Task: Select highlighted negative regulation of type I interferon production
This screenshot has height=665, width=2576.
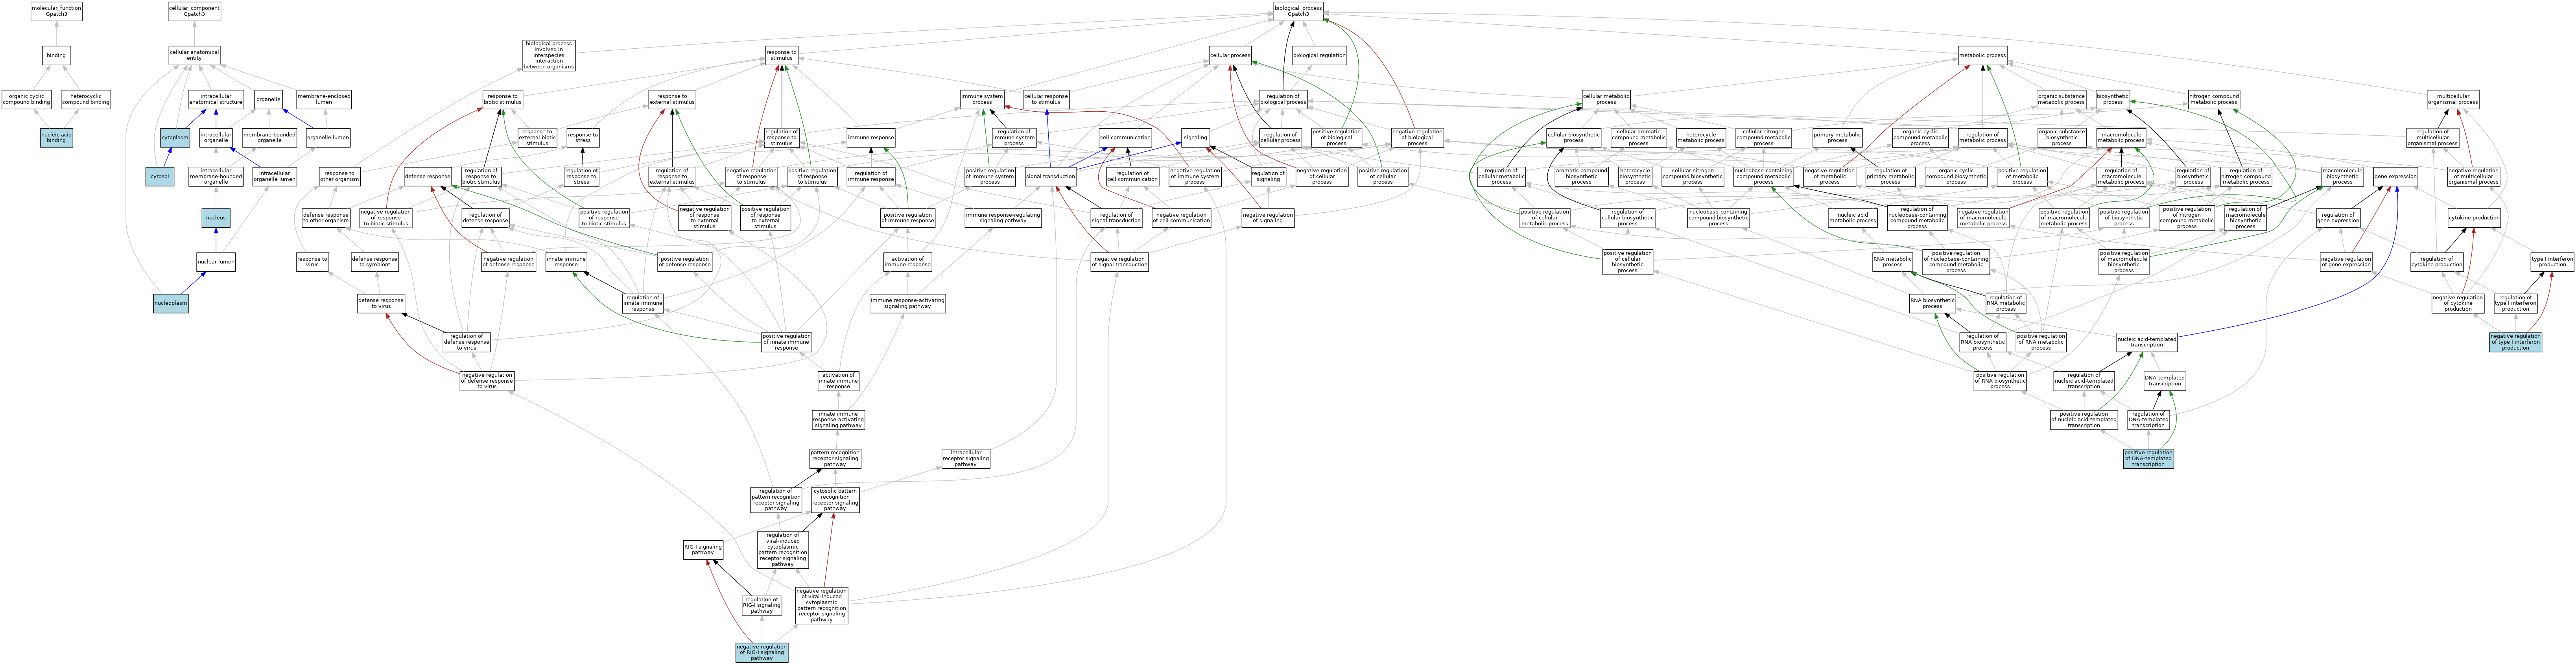Action: (2516, 342)
